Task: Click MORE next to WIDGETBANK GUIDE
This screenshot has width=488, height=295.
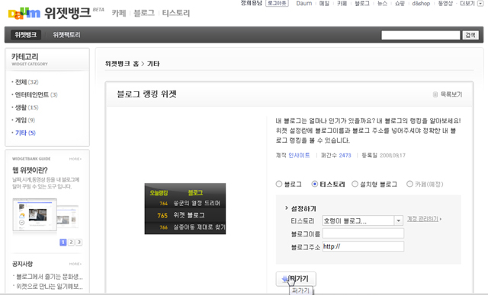Action: pyautogui.click(x=75, y=159)
